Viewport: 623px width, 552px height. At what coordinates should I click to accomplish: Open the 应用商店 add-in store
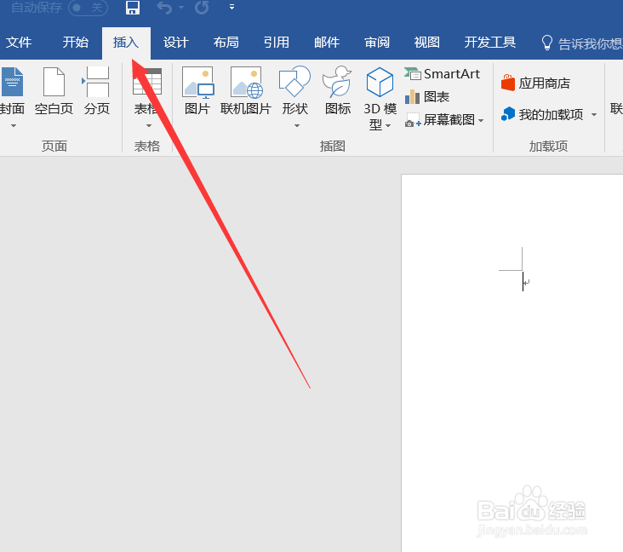pyautogui.click(x=535, y=83)
